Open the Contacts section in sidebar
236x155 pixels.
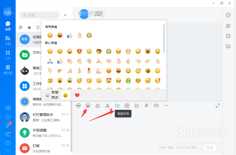[x=8, y=70]
